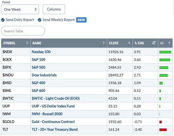Open the Period dropdown showing One Week
This screenshot has height=136, width=174.
pyautogui.click(x=20, y=9)
